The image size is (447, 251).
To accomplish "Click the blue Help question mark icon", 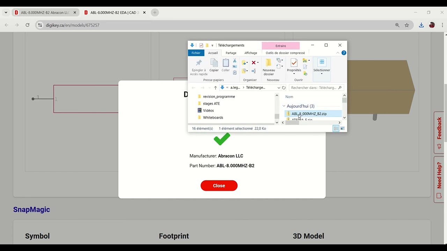I will pyautogui.click(x=344, y=53).
